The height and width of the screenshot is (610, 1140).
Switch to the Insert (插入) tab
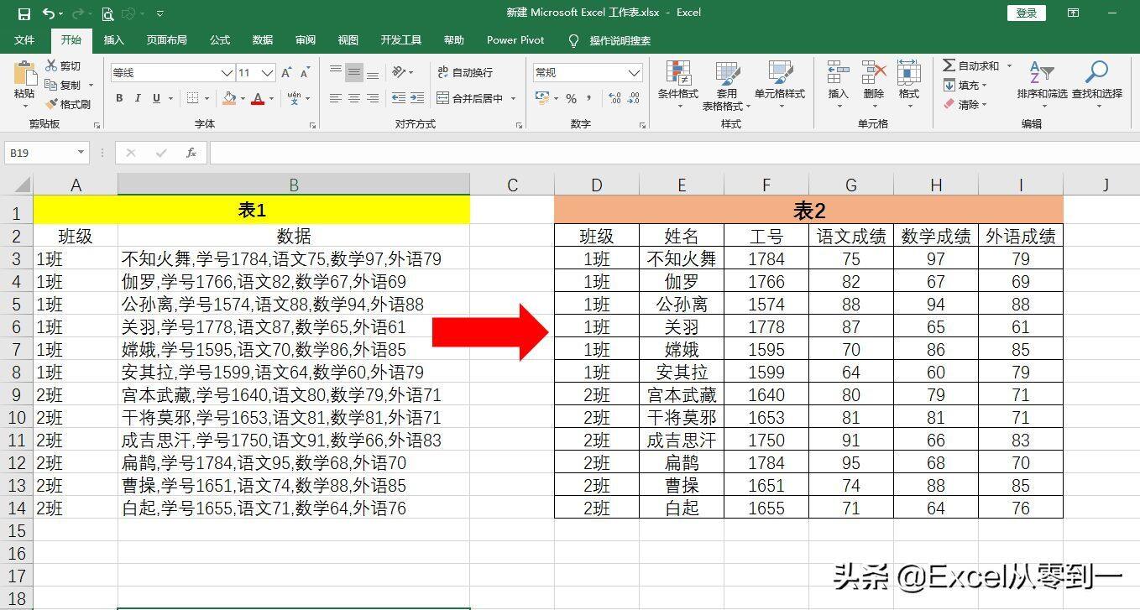tap(113, 40)
